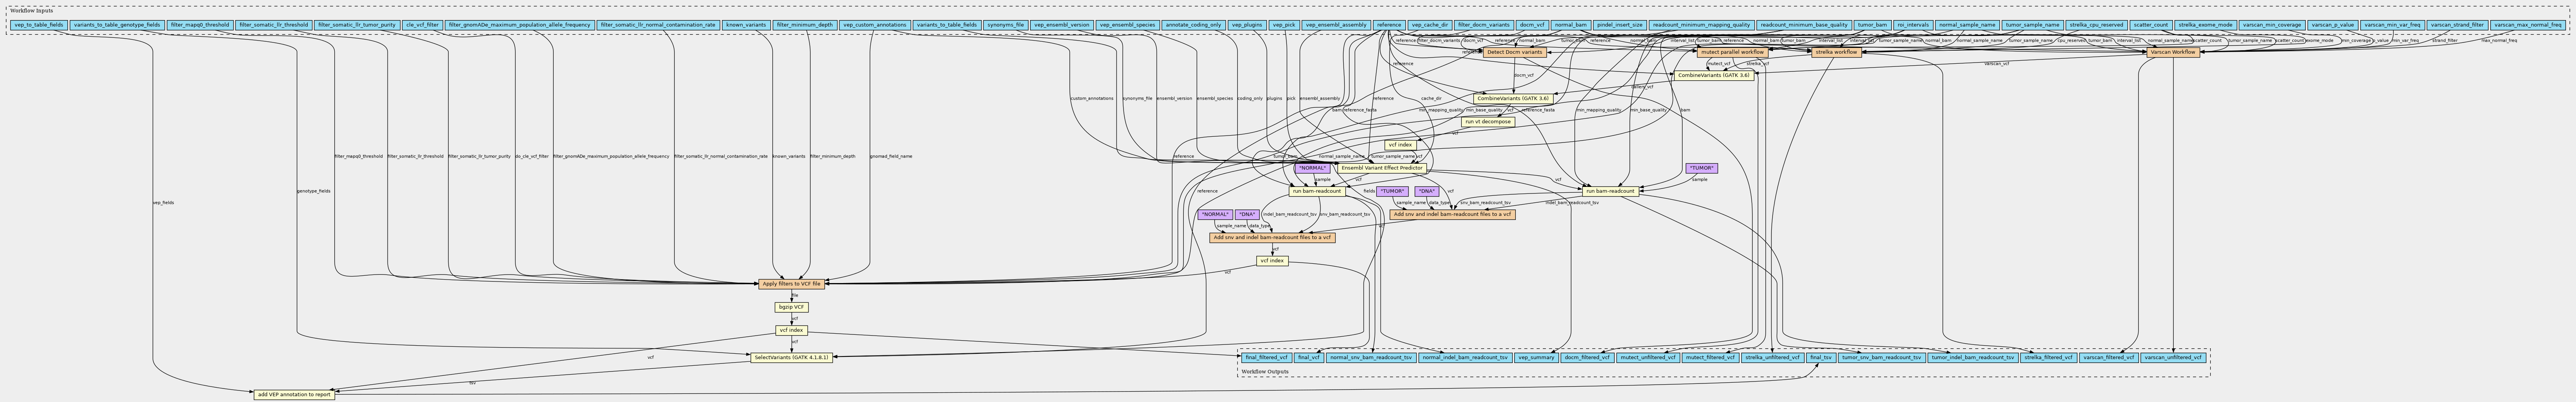
Task: Select the tumor_indel_bam_readcount_tsv output node
Action: tap(1973, 357)
